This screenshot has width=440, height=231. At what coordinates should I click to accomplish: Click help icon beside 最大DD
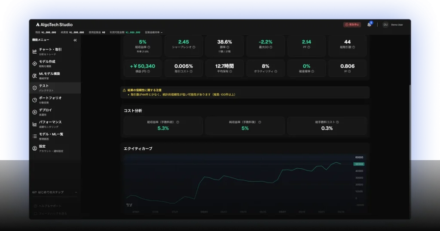click(x=271, y=47)
